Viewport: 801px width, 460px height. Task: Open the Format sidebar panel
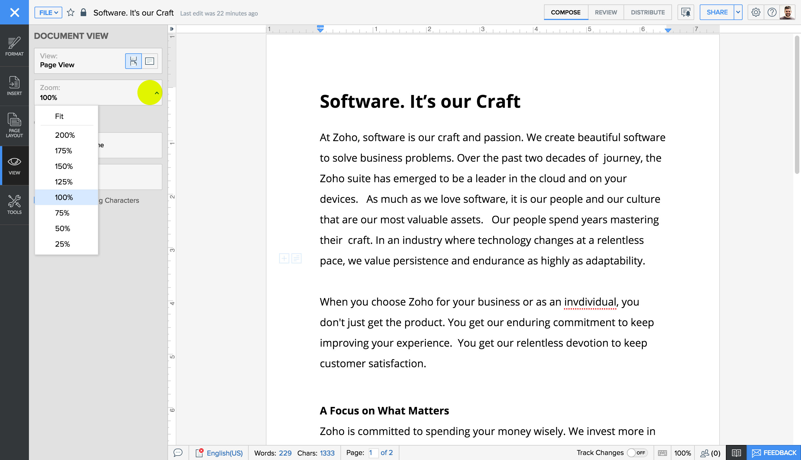tap(14, 46)
